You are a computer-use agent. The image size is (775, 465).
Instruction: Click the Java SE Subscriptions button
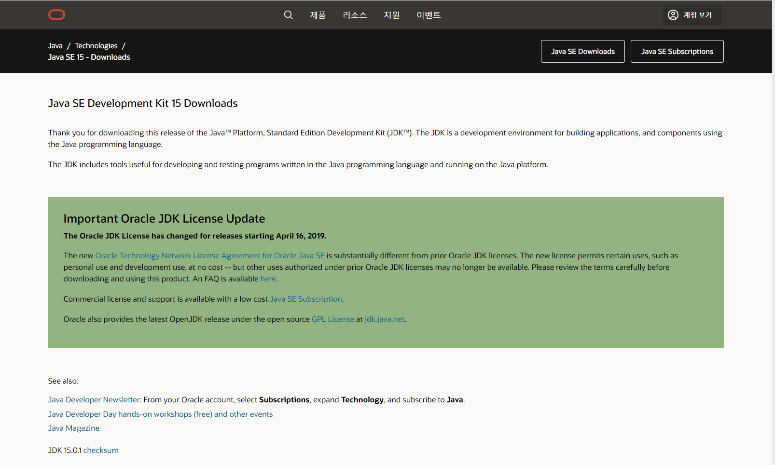[x=677, y=51]
